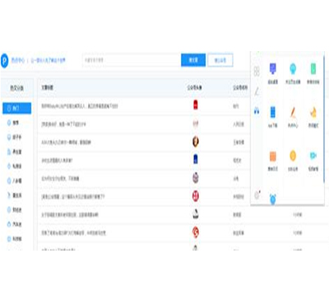Open the green document tool icon

(313, 68)
